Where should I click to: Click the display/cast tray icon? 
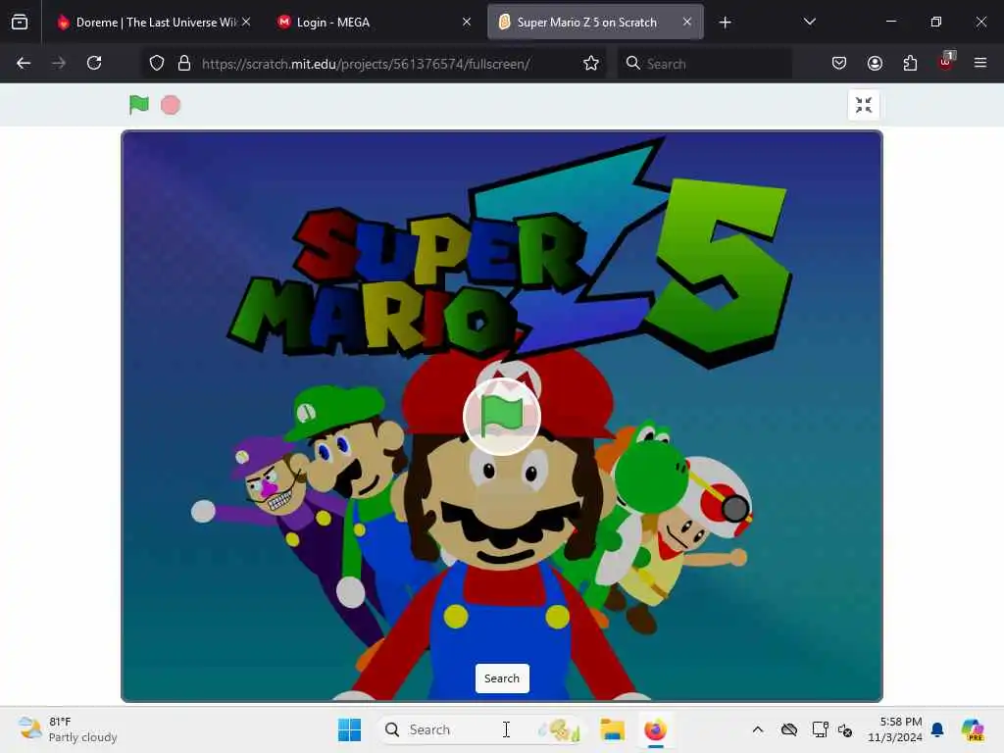[x=820, y=729]
